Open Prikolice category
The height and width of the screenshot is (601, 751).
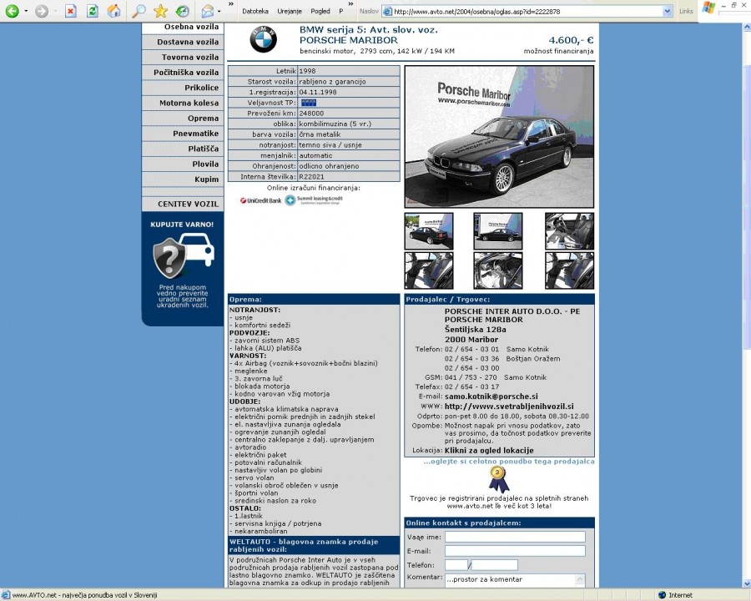183,88
